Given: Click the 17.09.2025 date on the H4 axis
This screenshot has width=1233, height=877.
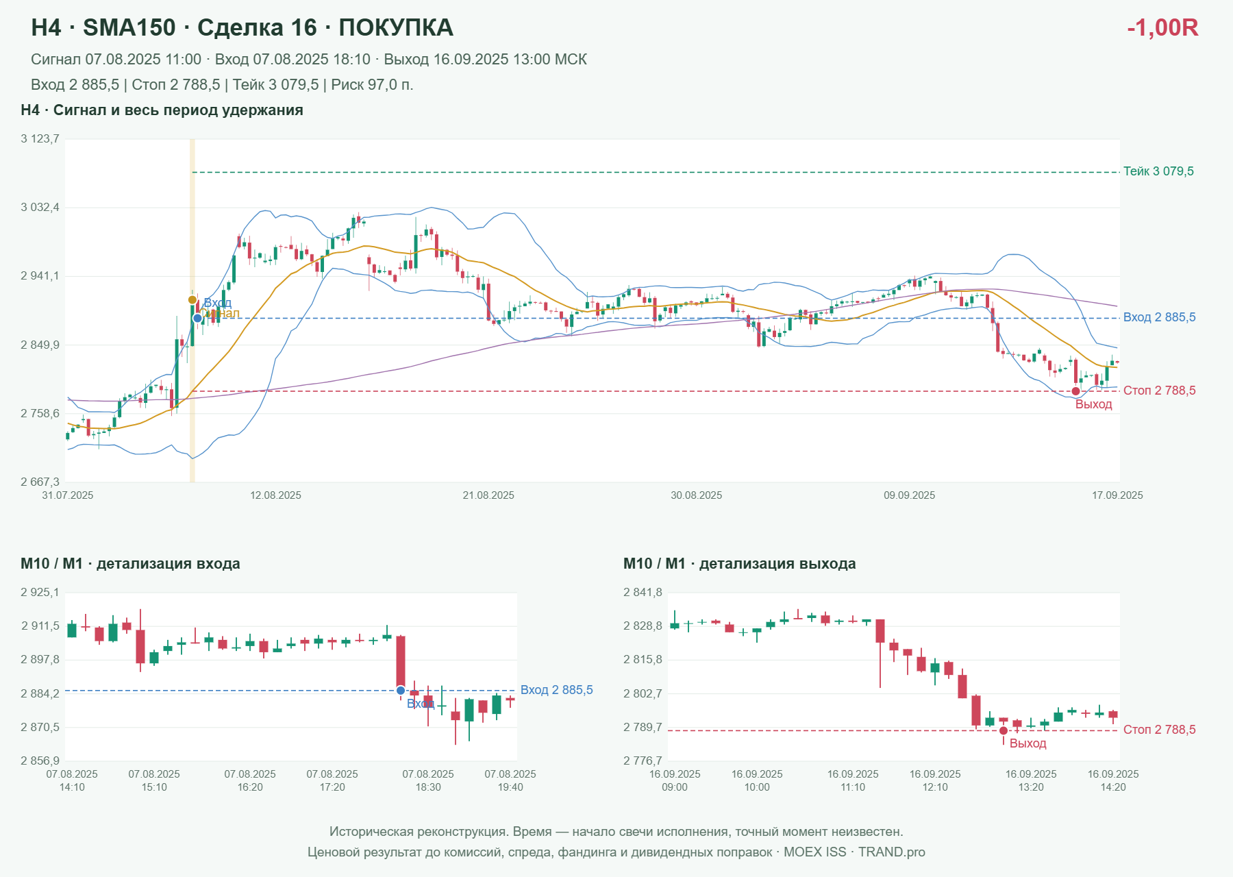Looking at the screenshot, I should [1117, 495].
